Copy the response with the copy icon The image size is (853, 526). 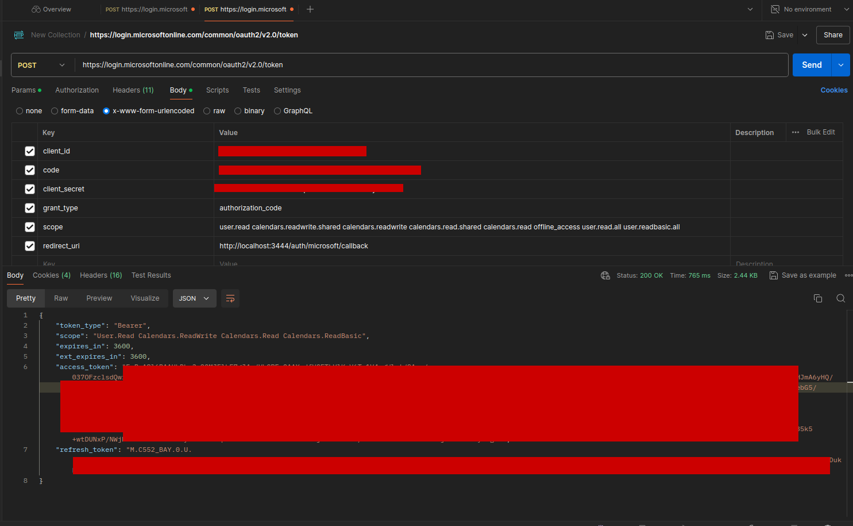818,298
